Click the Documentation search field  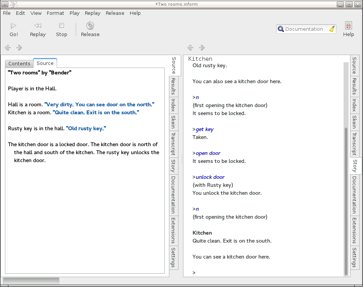pyautogui.click(x=304, y=29)
